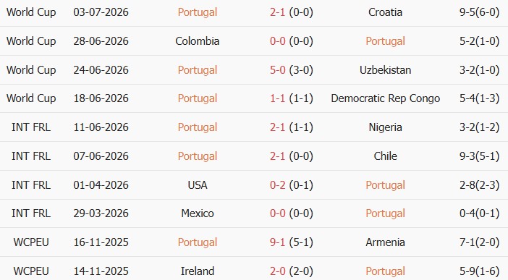Open the Portugal vs Croatia 2-1 score
This screenshot has width=508, height=280.
click(x=277, y=12)
